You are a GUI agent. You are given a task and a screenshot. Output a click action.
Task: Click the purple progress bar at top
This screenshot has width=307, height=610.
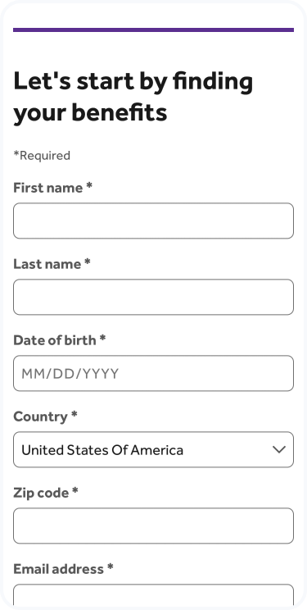(153, 30)
